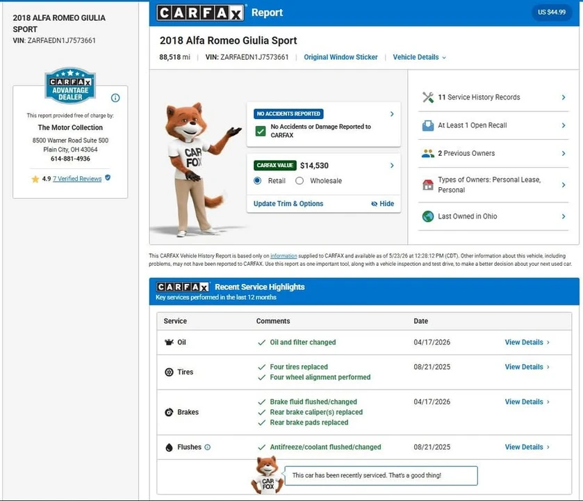Expand the CARFAX Value chevron
The width and height of the screenshot is (583, 501).
(x=392, y=166)
